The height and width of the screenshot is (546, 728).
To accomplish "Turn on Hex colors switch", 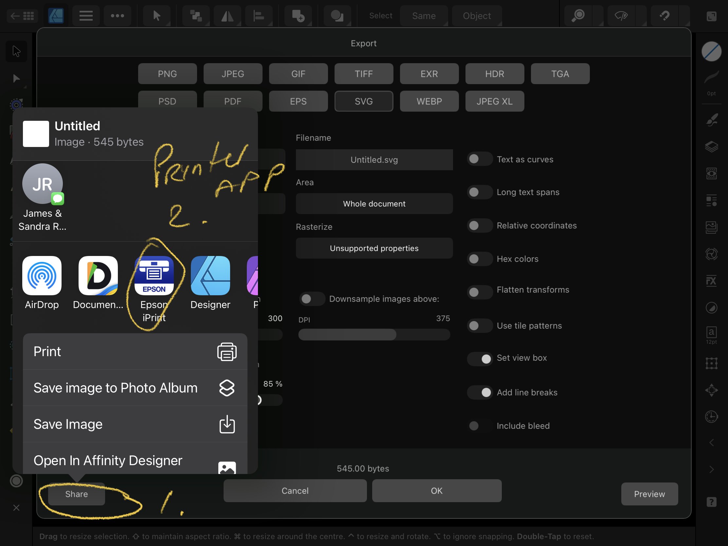I will [x=480, y=259].
